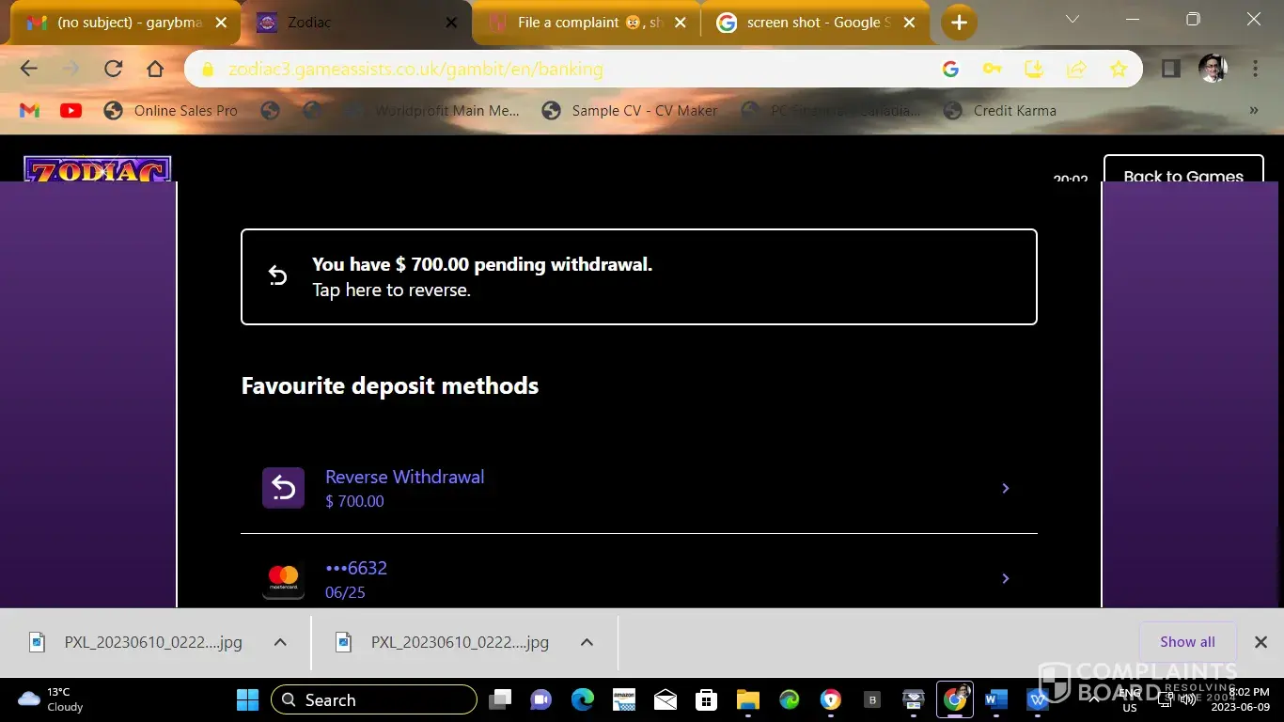Viewport: 1284px width, 722px height.
Task: Open the Chrome profile avatar
Action: point(1213,69)
